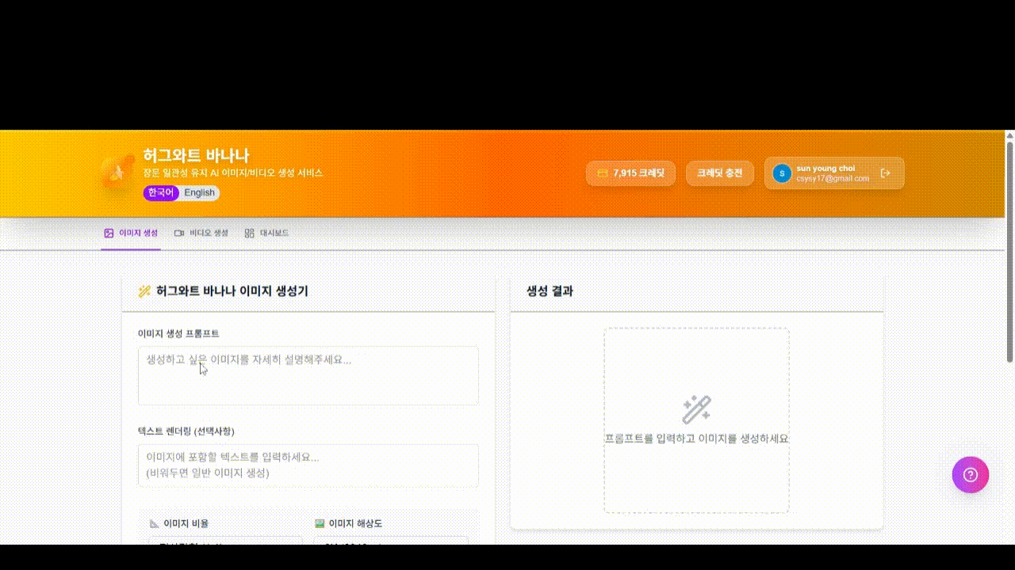The height and width of the screenshot is (570, 1015).
Task: Click the "이미지 생성 프롬프트" label
Action: coord(178,334)
